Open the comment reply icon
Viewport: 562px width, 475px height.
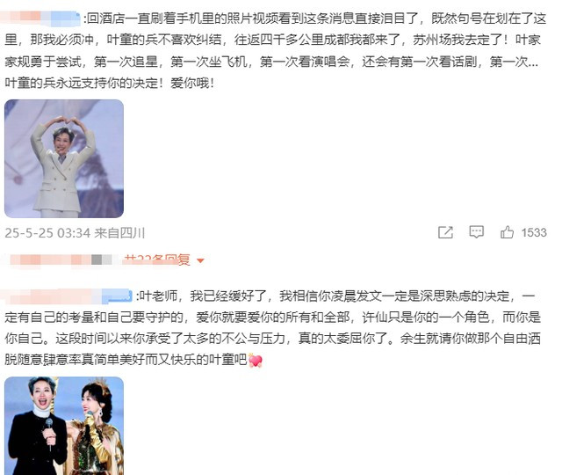point(476,232)
